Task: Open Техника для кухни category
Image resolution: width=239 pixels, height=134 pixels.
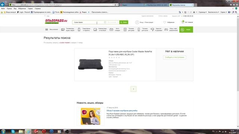Action: click(143, 29)
